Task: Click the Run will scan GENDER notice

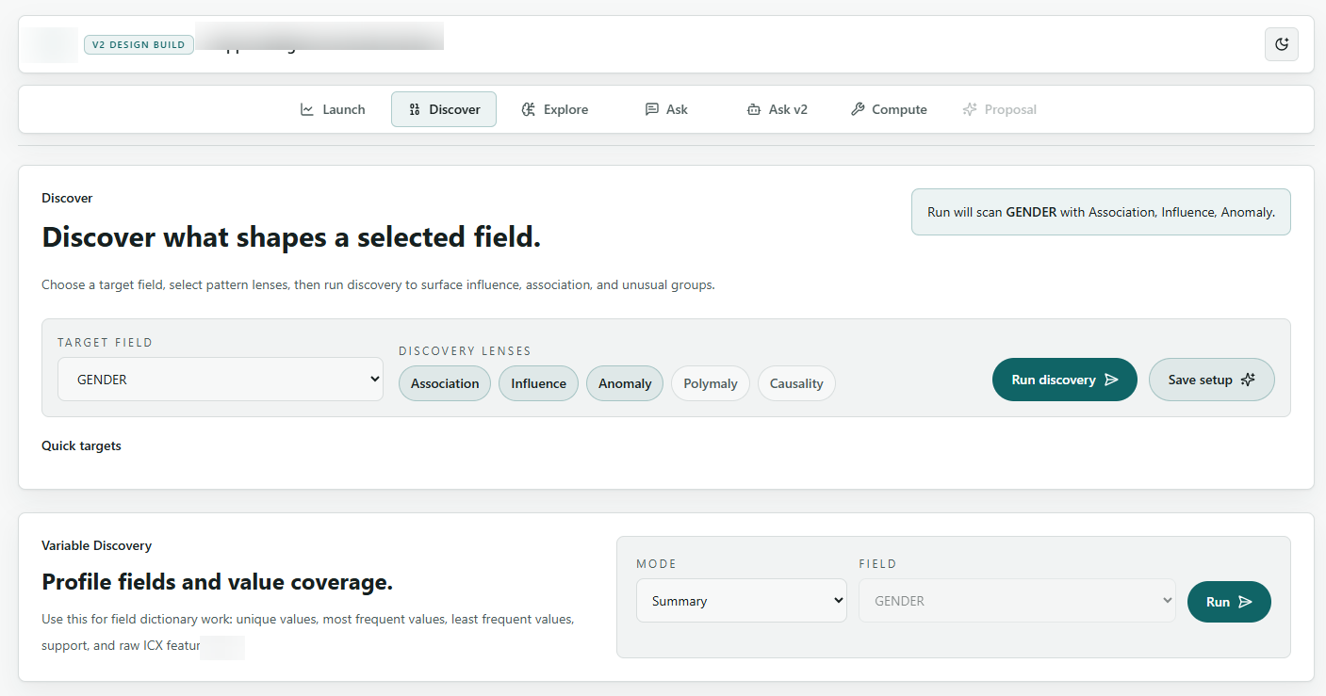Action: 1101,212
